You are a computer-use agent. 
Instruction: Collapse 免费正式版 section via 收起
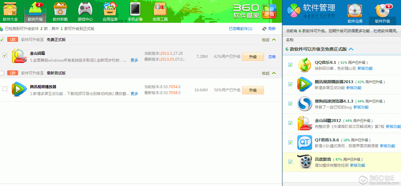(x=269, y=40)
